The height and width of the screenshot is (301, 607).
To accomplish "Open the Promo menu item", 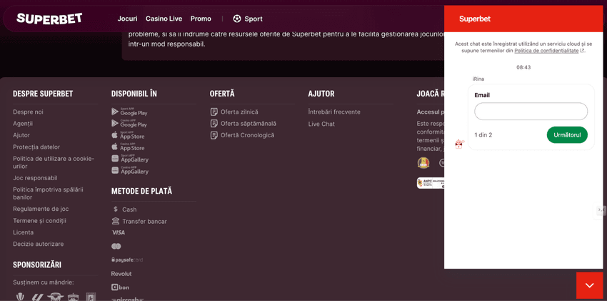I will (x=201, y=19).
